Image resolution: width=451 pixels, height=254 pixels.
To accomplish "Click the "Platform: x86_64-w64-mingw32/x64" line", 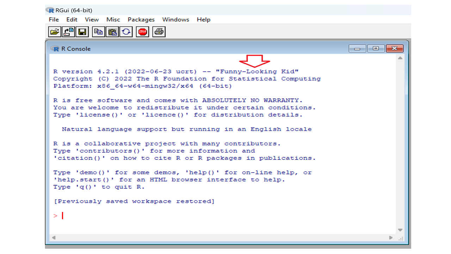I will click(x=143, y=86).
